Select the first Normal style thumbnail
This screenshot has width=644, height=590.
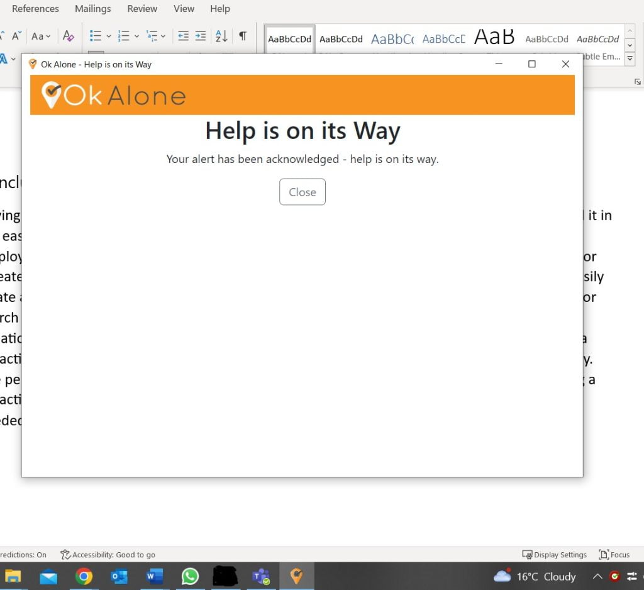pos(289,39)
